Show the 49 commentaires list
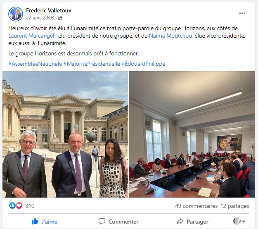258x229 pixels. pyautogui.click(x=196, y=206)
